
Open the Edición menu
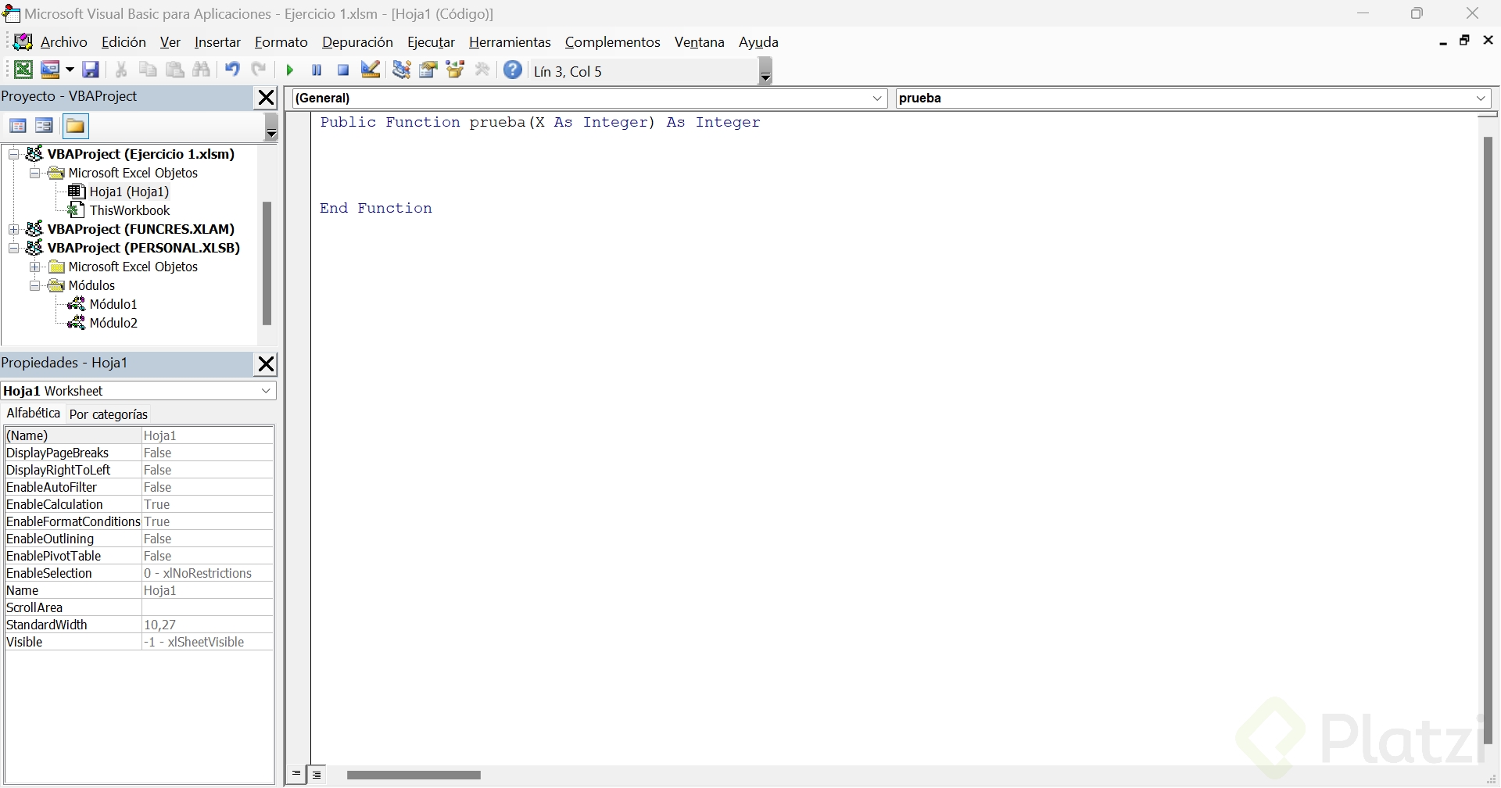click(x=124, y=42)
